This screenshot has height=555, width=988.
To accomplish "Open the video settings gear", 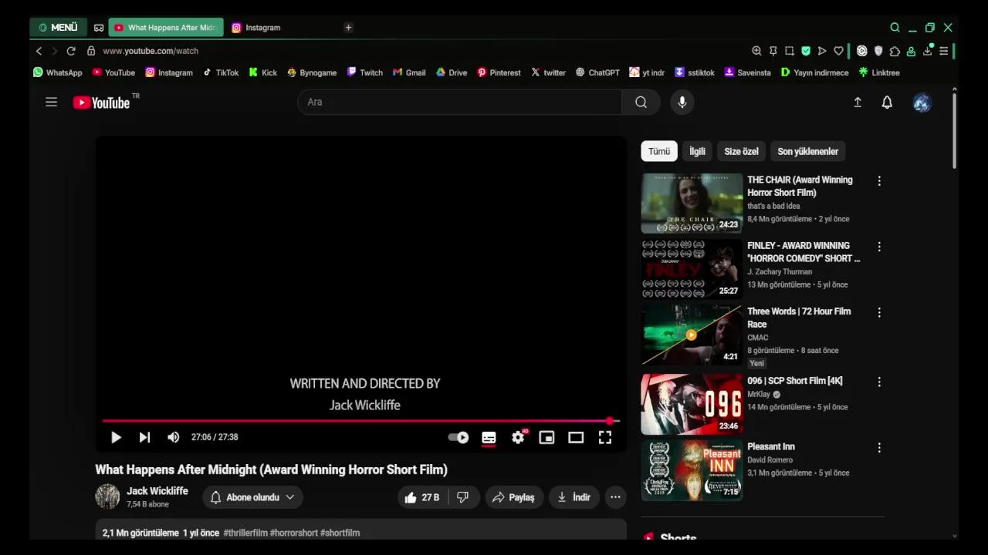I will 518,437.
